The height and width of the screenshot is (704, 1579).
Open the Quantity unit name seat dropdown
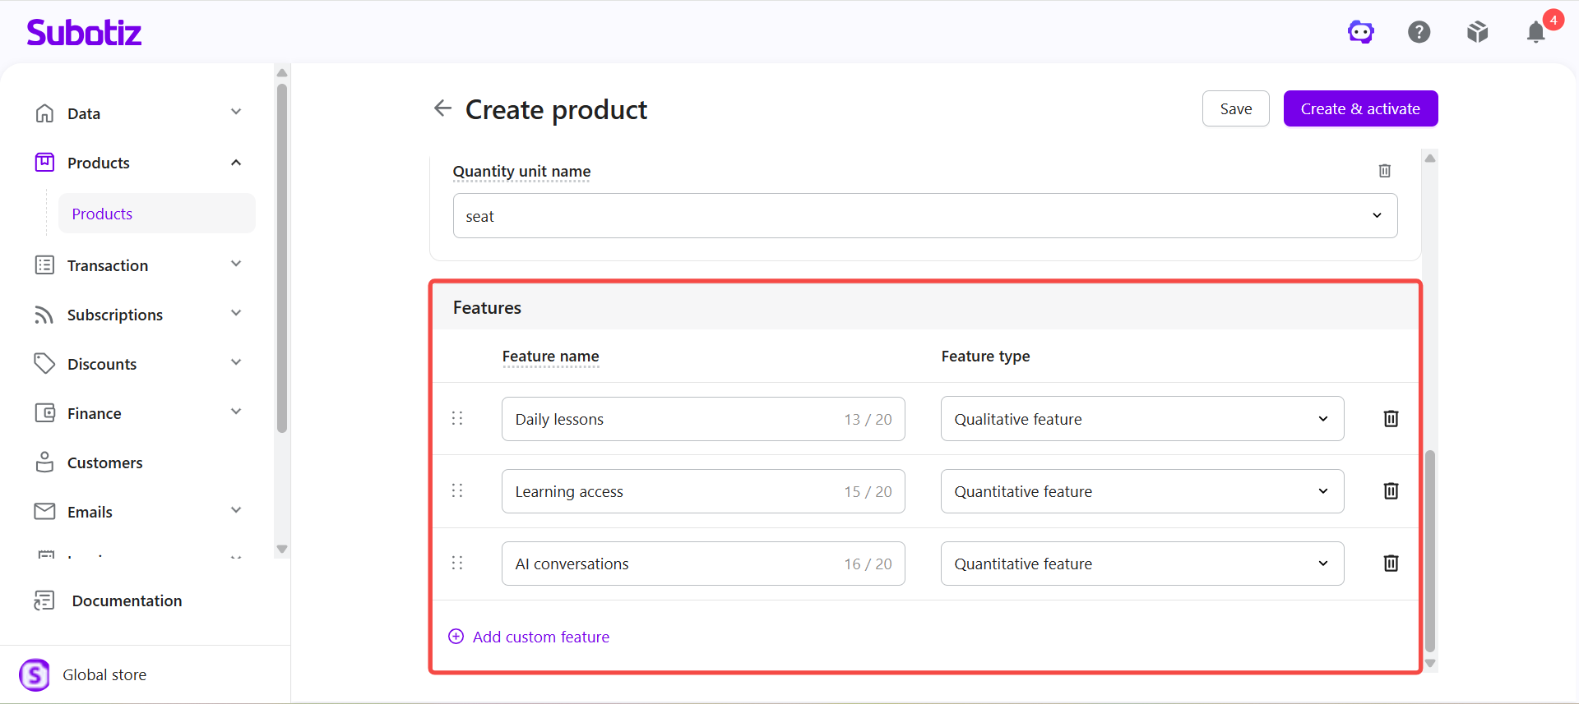tap(925, 216)
